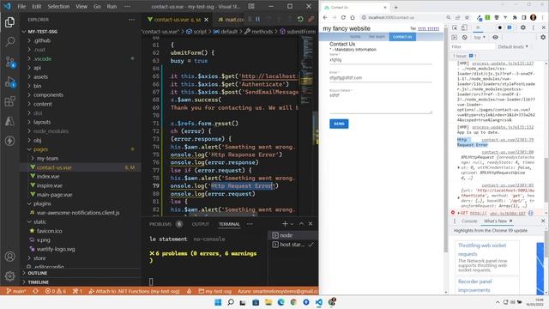The height and width of the screenshot is (309, 549).
Task: Open JavaScript context 'top' dropdown
Action: (480, 37)
